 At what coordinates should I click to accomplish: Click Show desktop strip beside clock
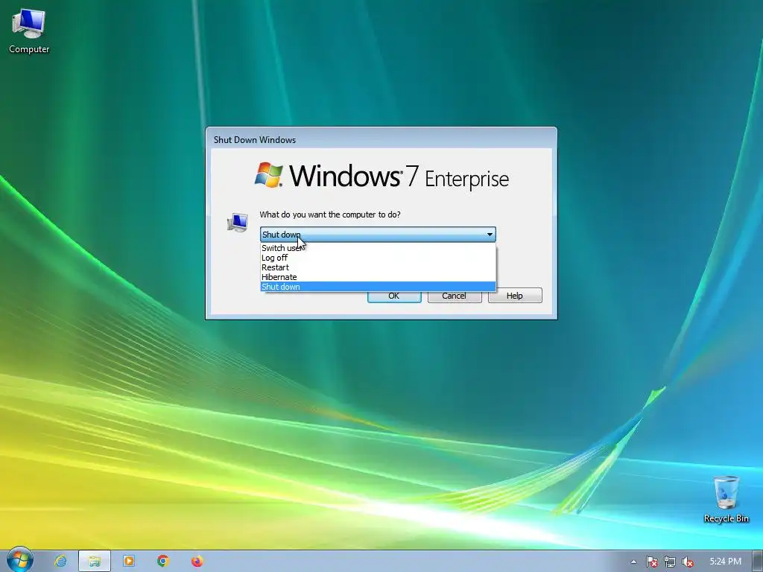[x=758, y=561]
